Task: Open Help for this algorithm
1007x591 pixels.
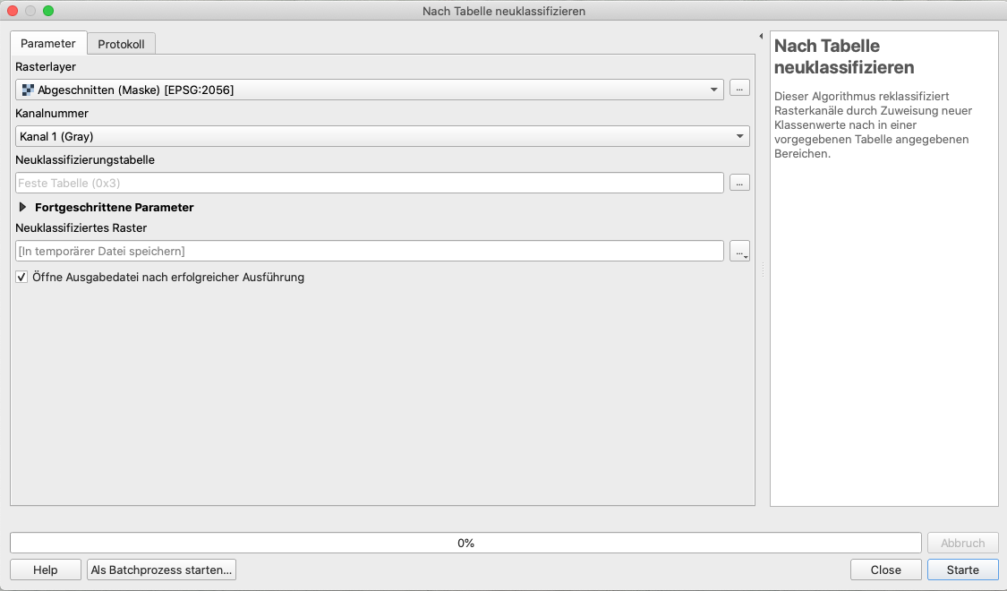Action: [x=46, y=570]
